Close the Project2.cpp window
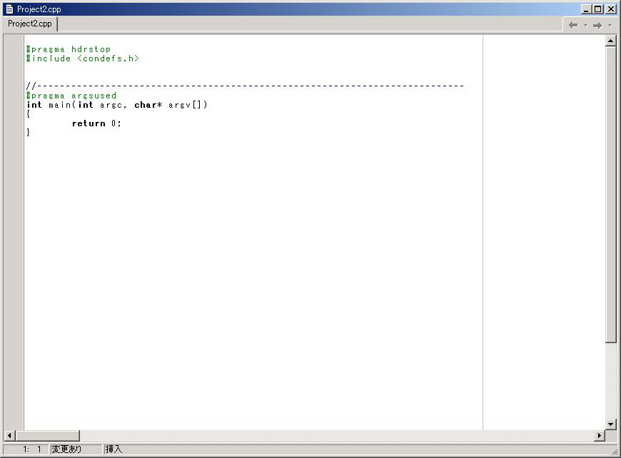This screenshot has width=621, height=458. tap(611, 9)
